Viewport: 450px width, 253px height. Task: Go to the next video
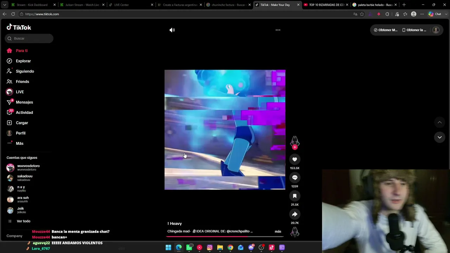439,137
